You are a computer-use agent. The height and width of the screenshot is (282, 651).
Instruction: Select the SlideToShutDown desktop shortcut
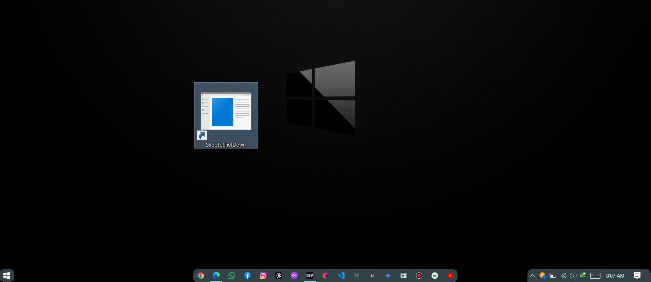(226, 115)
